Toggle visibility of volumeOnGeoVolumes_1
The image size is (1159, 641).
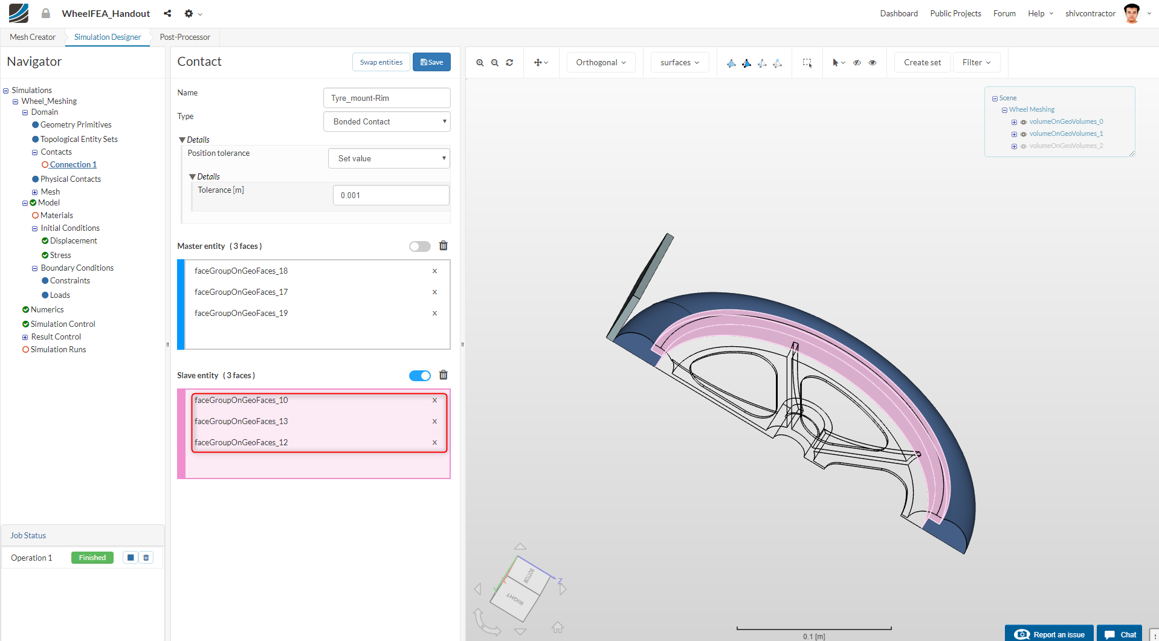point(1024,134)
